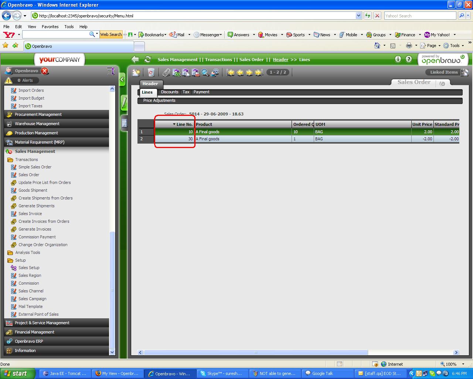Open the About information icon

pyautogui.click(x=398, y=59)
